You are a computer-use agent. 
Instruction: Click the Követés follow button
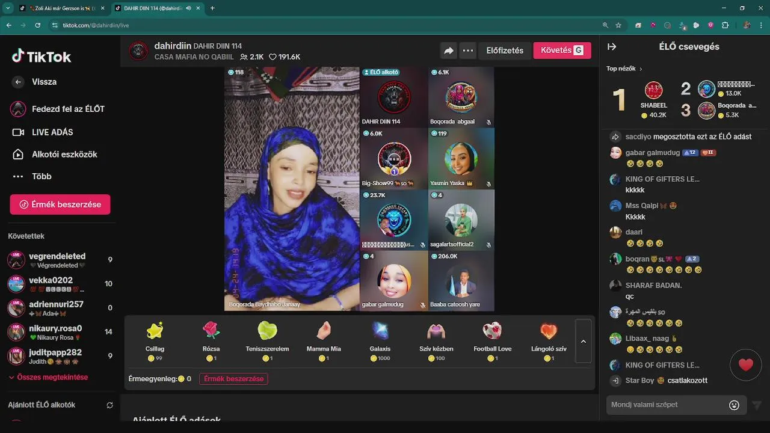(562, 51)
